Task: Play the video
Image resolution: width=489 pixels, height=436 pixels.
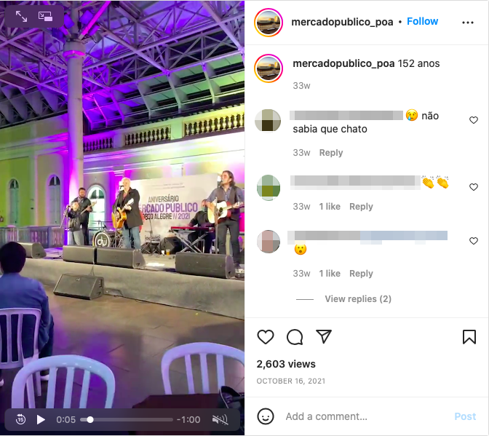Action: [41, 419]
